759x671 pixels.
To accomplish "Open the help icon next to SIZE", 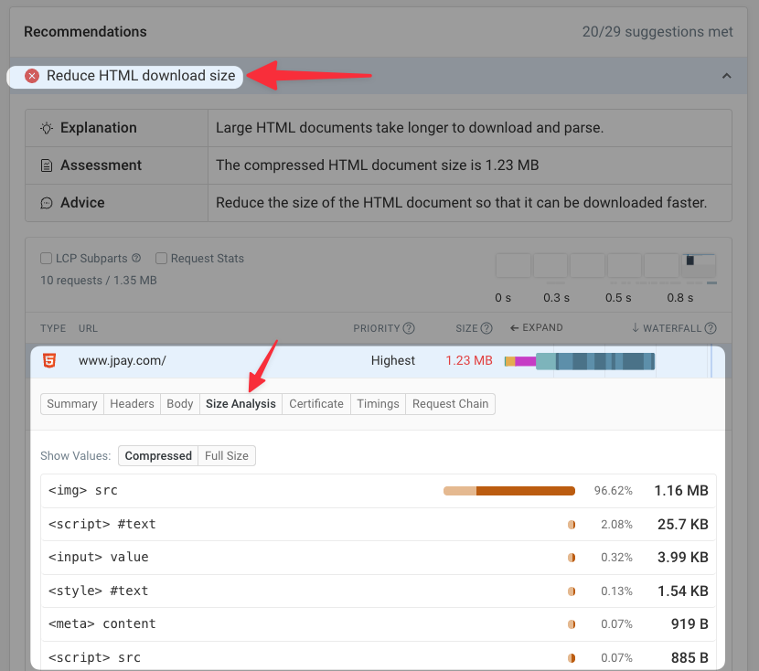I will point(485,327).
